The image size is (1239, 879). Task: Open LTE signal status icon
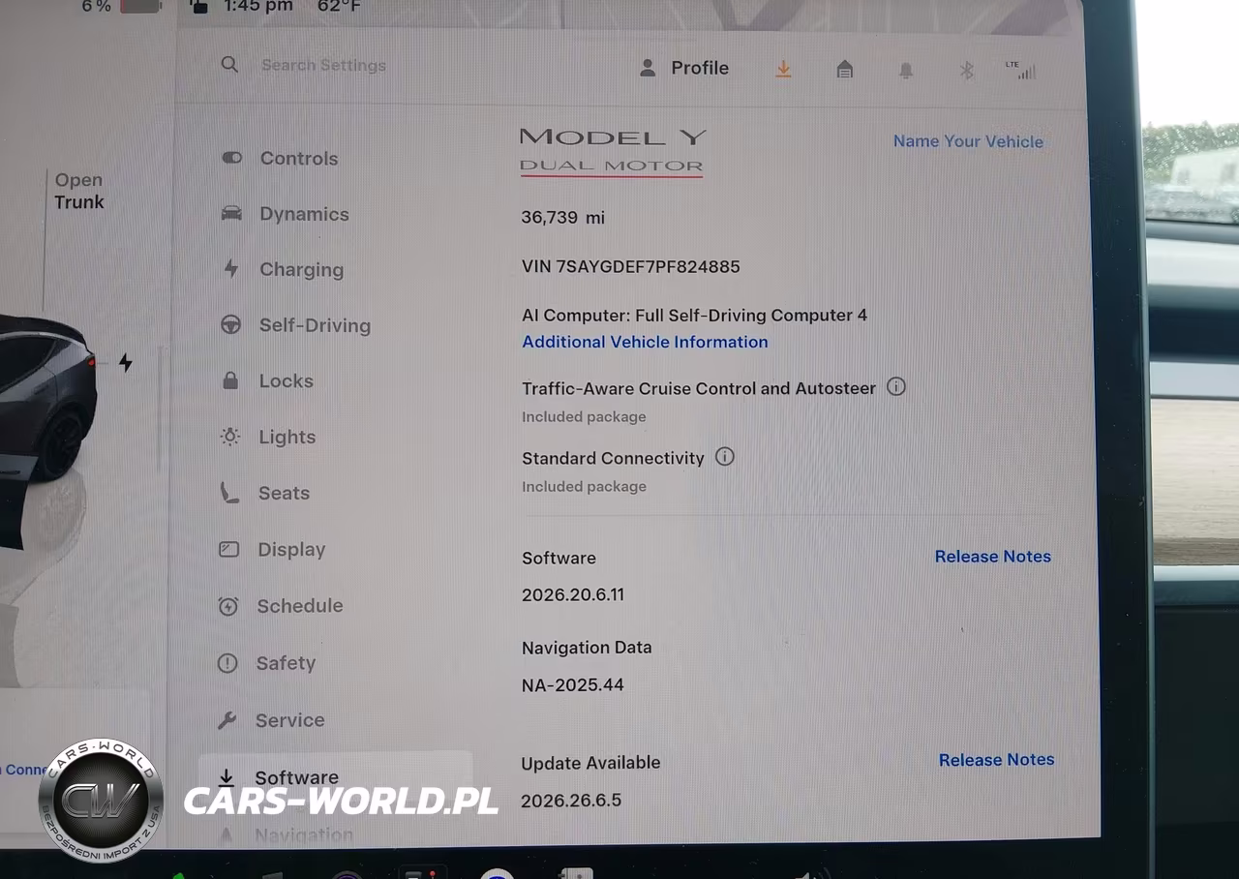[1020, 70]
